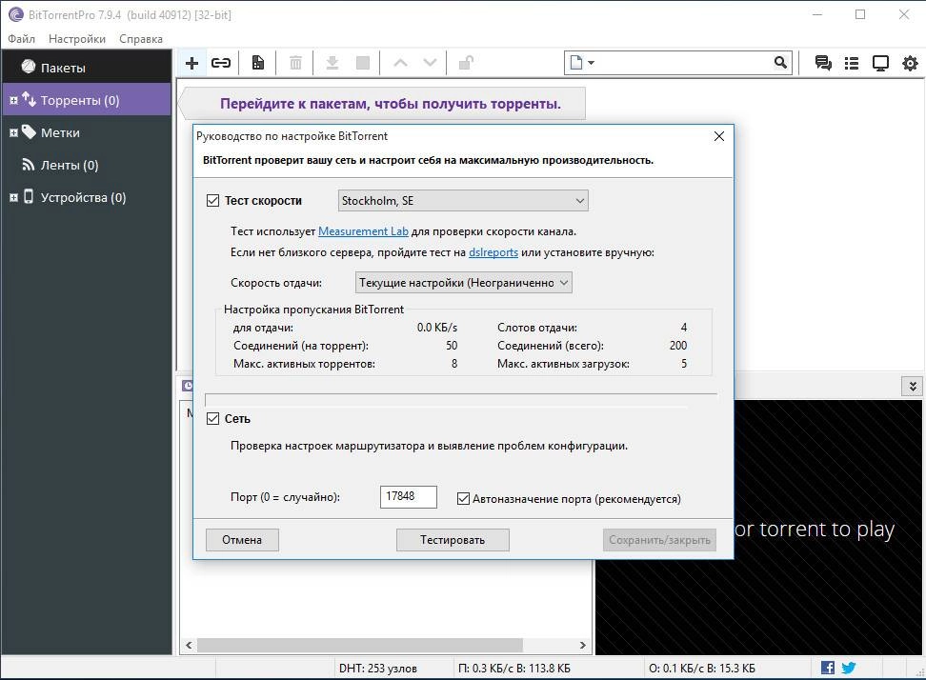The width and height of the screenshot is (926, 680).
Task: Open preferences gear icon
Action: tap(910, 63)
